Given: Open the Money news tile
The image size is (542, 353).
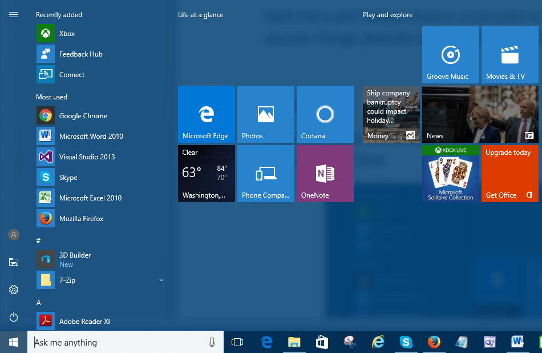Looking at the screenshot, I should tap(391, 114).
